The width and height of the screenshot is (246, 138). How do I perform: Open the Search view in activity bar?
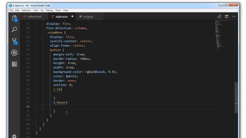(x=14, y=30)
